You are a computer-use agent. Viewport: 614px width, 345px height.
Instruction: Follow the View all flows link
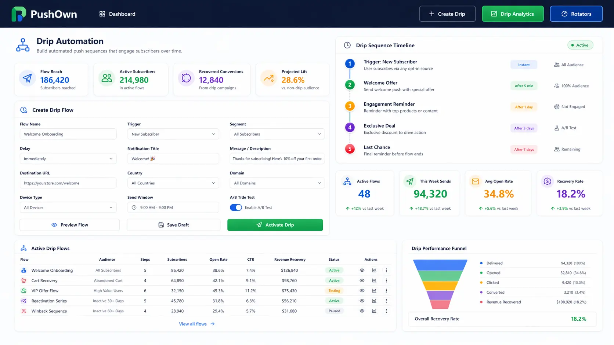(x=197, y=324)
